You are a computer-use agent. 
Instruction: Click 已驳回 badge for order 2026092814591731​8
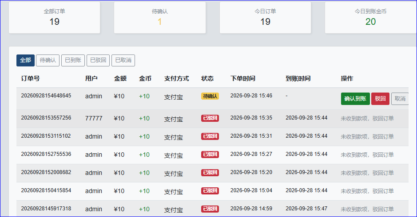[x=210, y=209]
